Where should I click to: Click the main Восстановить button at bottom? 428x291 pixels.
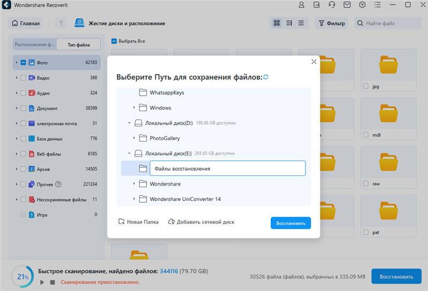tap(396, 277)
